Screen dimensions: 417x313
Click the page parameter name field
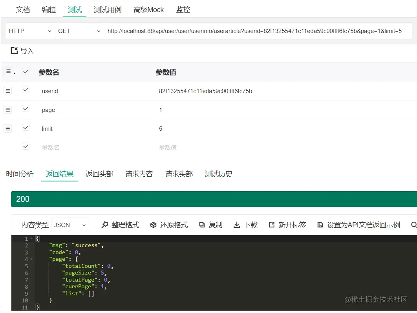click(94, 110)
